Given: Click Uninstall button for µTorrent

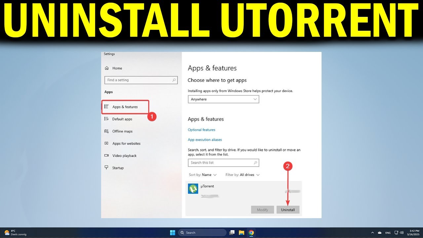Looking at the screenshot, I should point(288,210).
